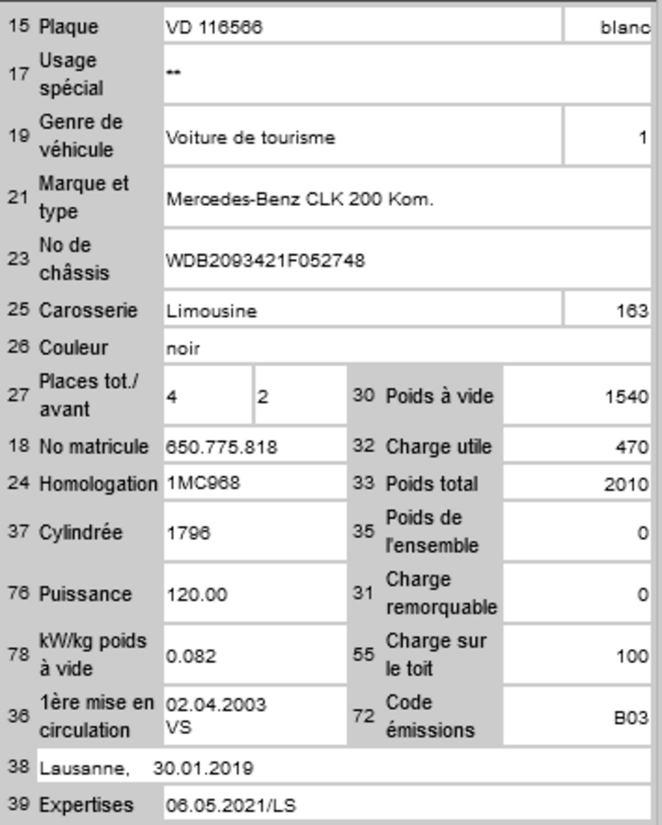Select the 'Voiture de tourisme' vehicle type field
The width and height of the screenshot is (662, 825).
(x=362, y=138)
